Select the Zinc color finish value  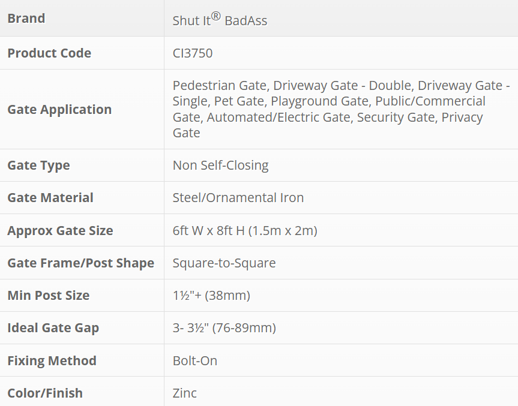click(185, 393)
